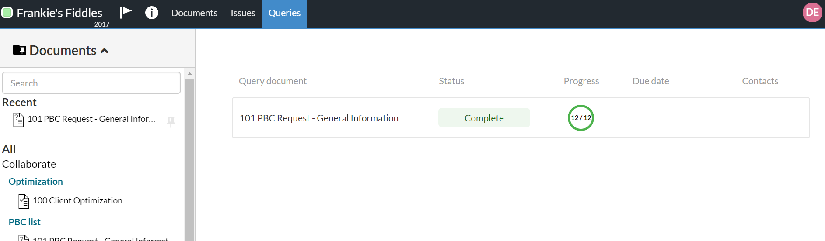Click the green status square beside Frankie's Fiddles
This screenshot has height=241, width=825.
[x=7, y=13]
